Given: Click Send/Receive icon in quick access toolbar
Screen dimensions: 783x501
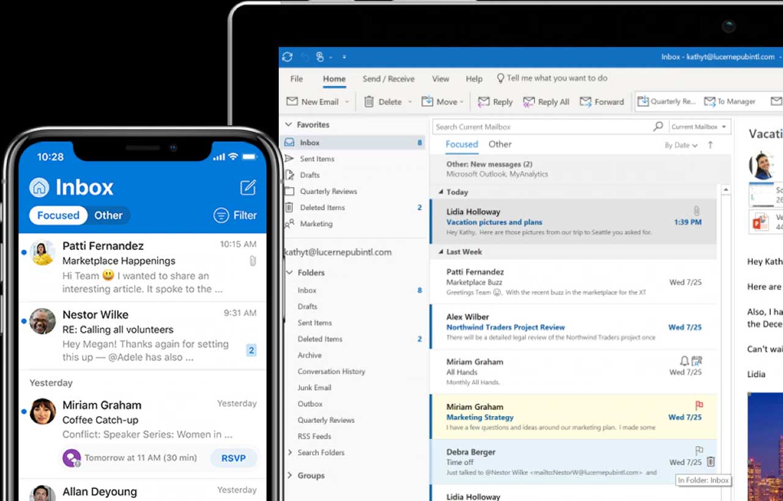Looking at the screenshot, I should click(288, 57).
